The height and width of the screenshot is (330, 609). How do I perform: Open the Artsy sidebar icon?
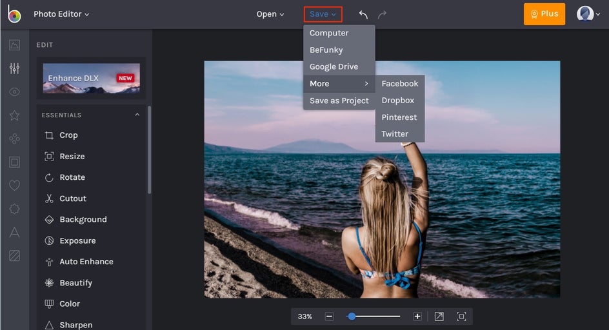[14, 139]
